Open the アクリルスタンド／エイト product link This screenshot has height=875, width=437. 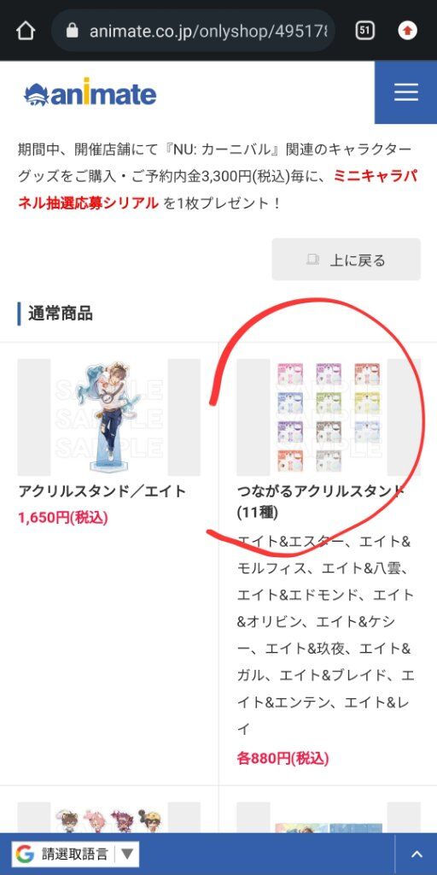(x=102, y=491)
